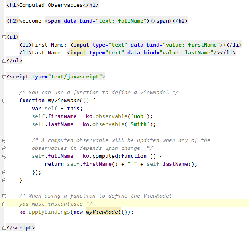The width and height of the screenshot is (249, 231).
Task: Collapse the <ul> opening tag fold marker
Action: coord(4,37)
